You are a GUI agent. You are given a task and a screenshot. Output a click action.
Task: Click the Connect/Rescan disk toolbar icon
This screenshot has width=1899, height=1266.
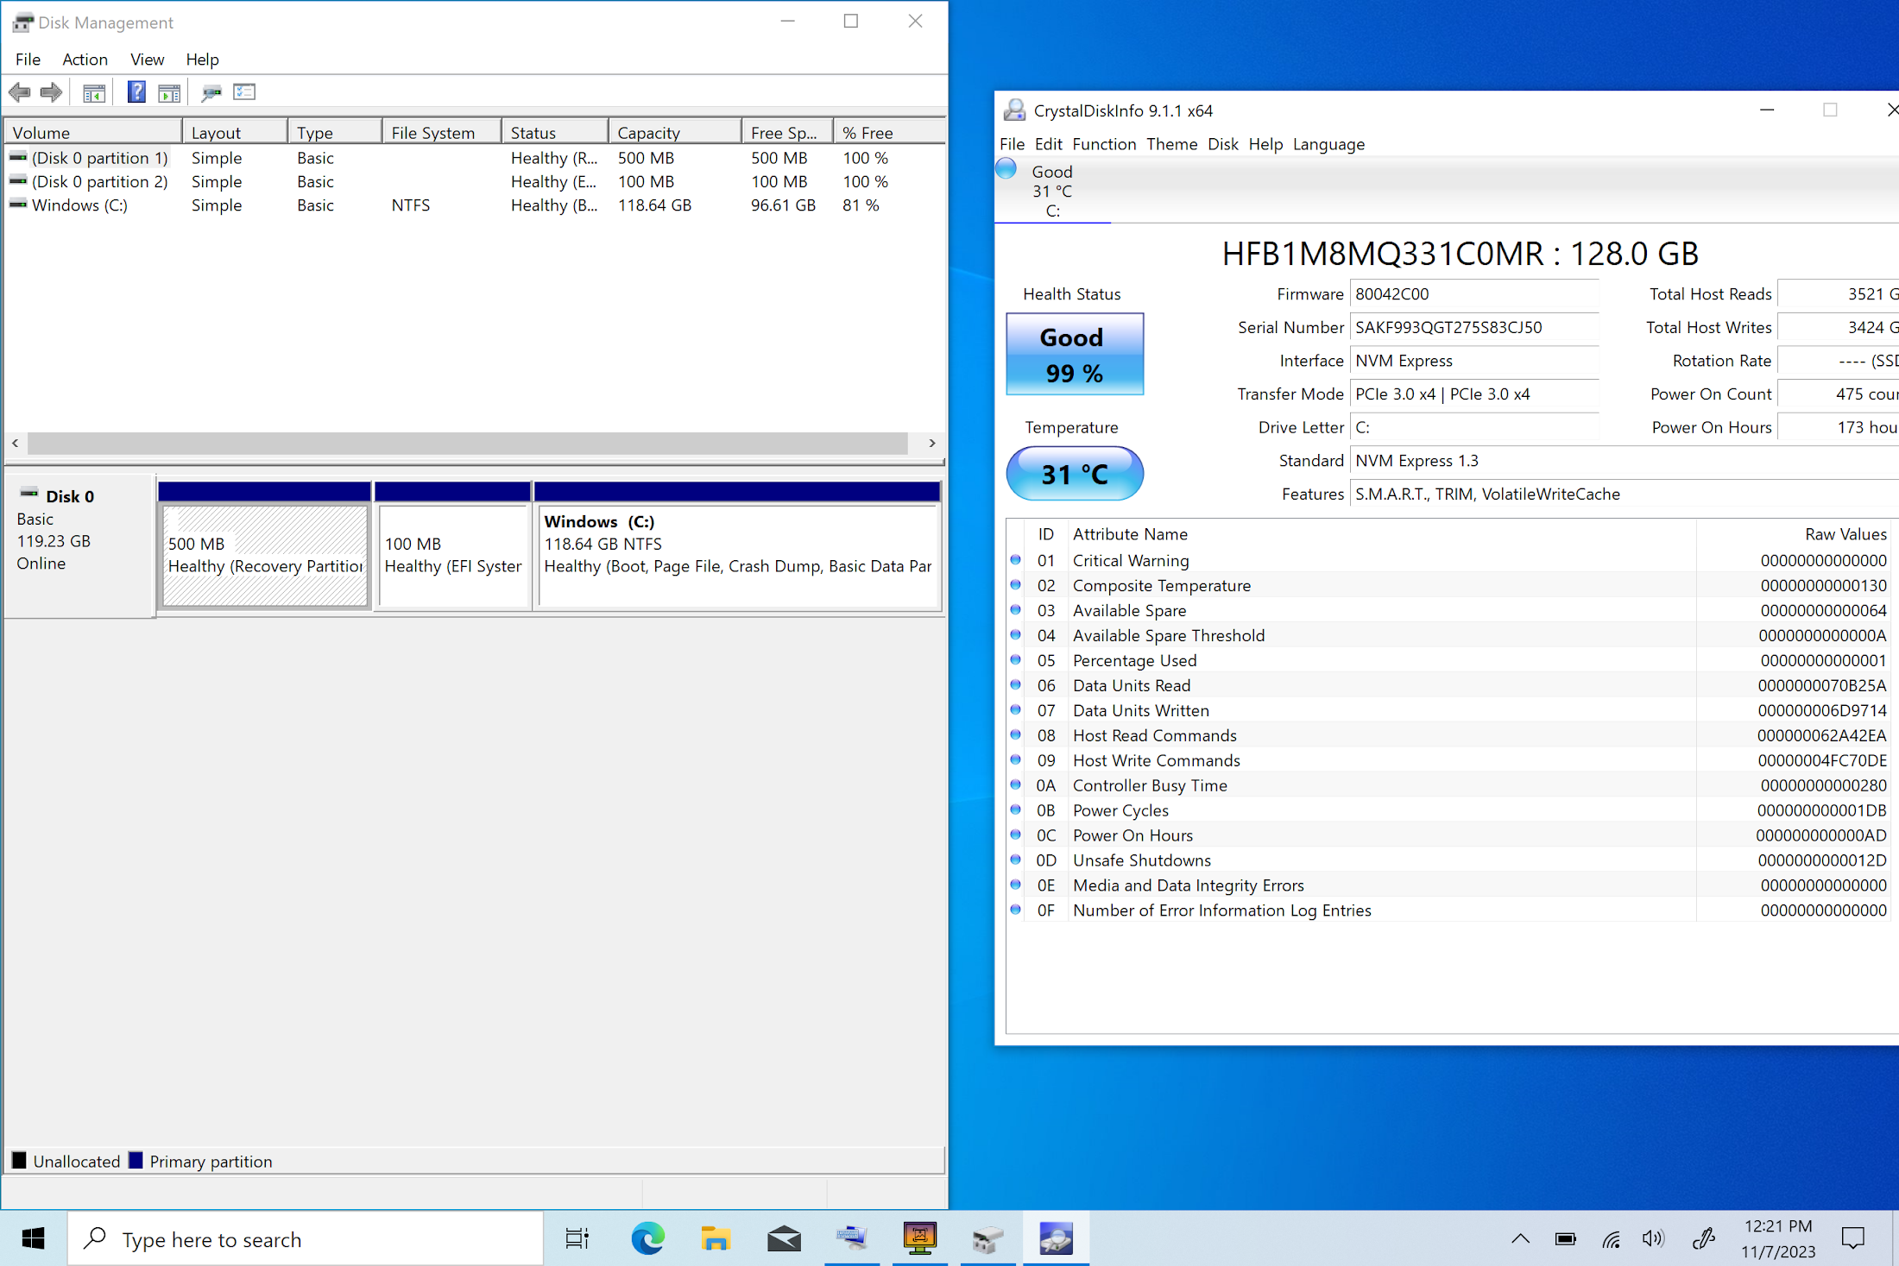click(211, 92)
